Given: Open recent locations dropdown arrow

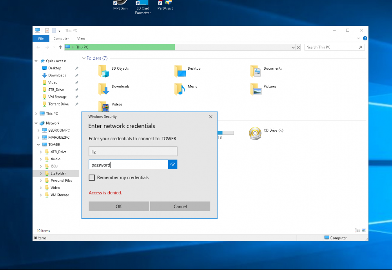Looking at the screenshot, I should click(54, 47).
